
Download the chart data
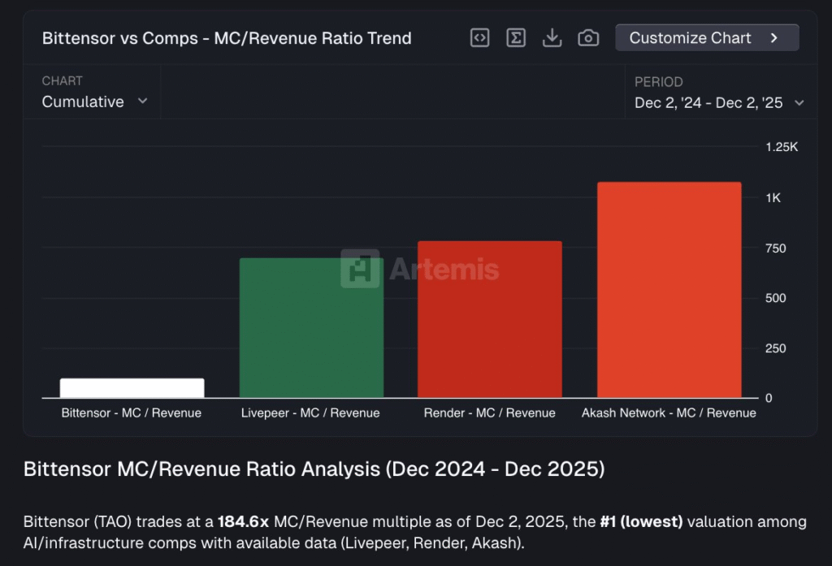552,38
